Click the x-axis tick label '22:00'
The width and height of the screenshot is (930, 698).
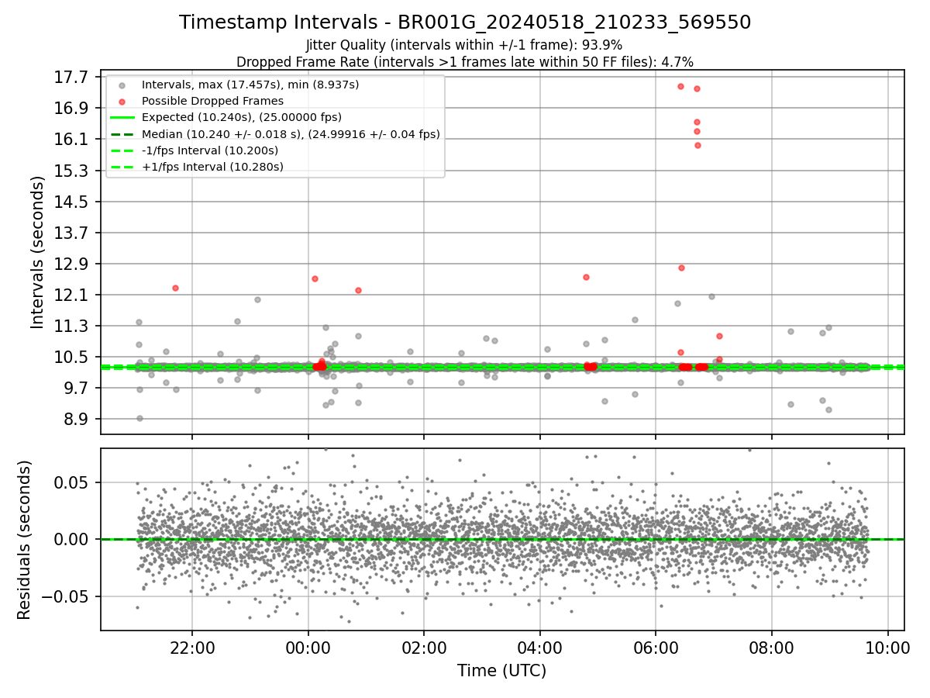pos(192,647)
